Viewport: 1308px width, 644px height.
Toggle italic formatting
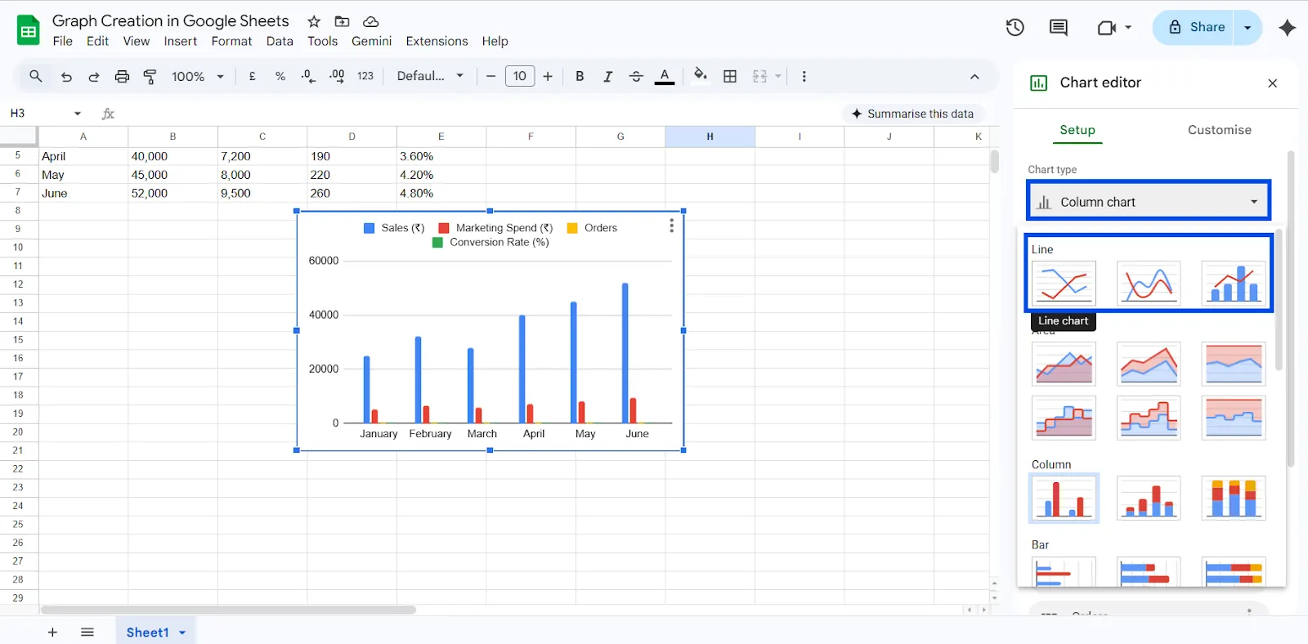(607, 76)
